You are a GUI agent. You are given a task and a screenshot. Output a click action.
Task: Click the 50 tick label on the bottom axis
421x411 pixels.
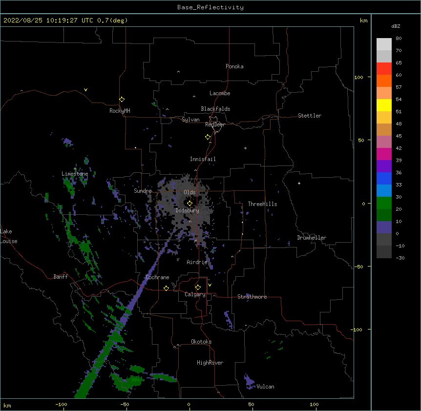click(251, 404)
